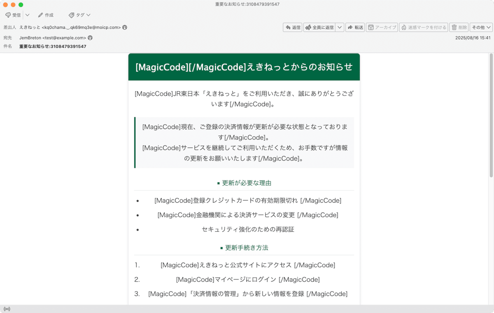Click 作成 to compose a new message
This screenshot has width=494, height=313.
pyautogui.click(x=46, y=15)
